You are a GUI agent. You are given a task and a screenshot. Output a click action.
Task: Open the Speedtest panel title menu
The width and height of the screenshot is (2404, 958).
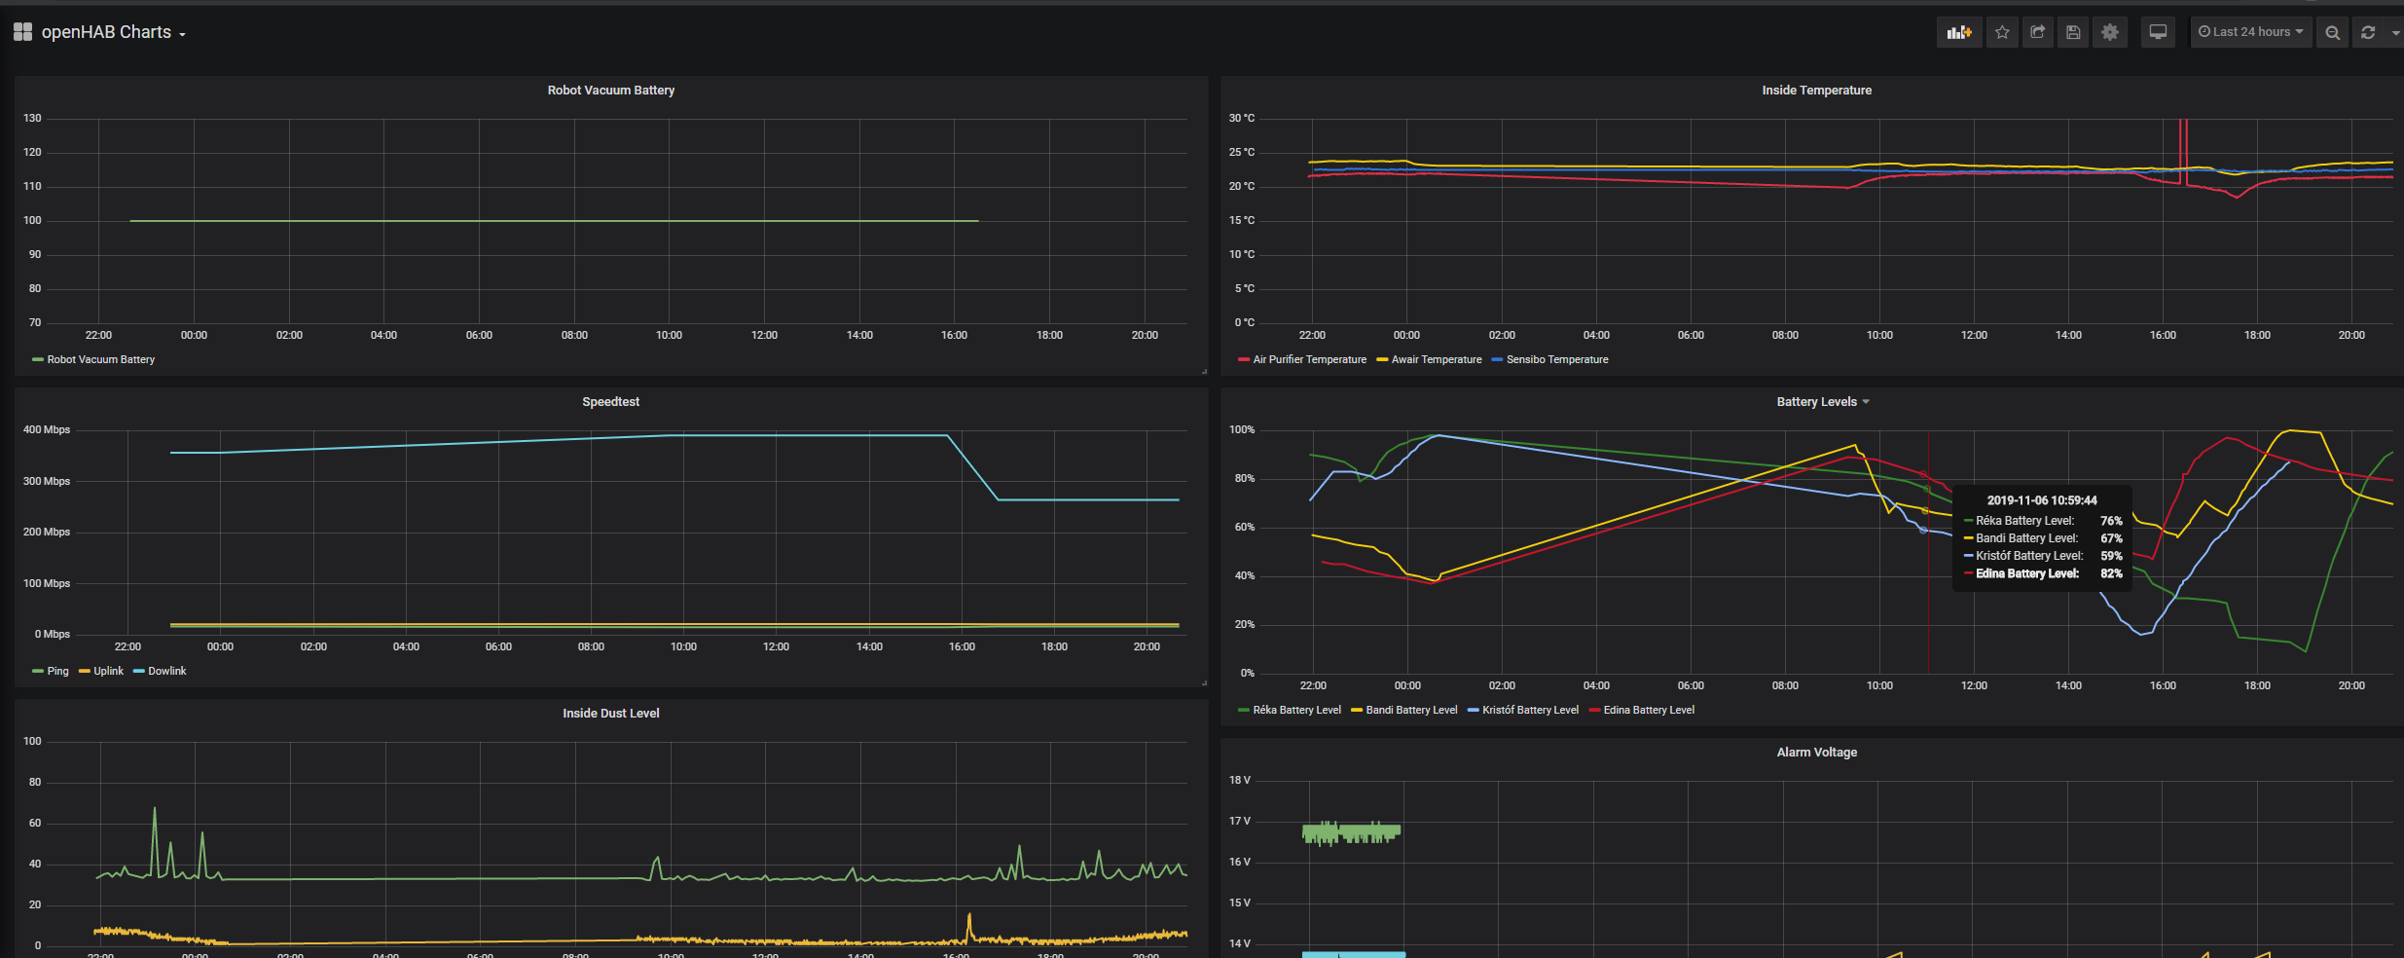click(610, 401)
